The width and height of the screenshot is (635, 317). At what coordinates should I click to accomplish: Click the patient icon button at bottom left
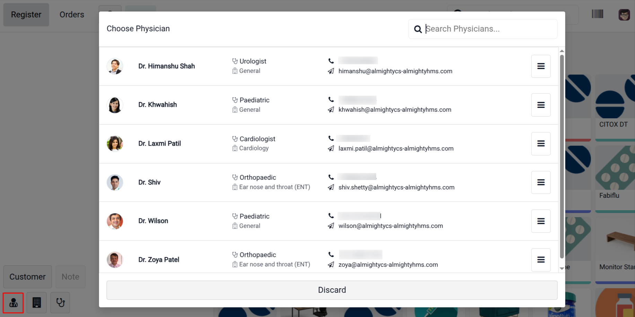14,303
